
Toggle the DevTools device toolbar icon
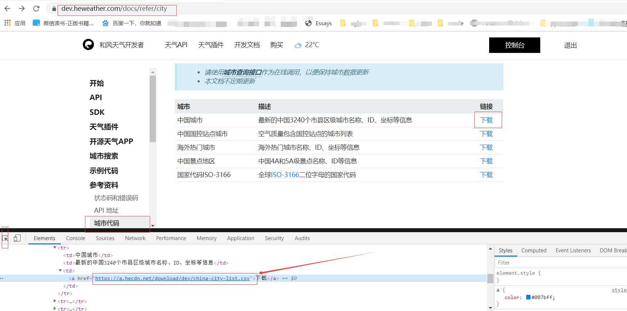click(x=17, y=238)
